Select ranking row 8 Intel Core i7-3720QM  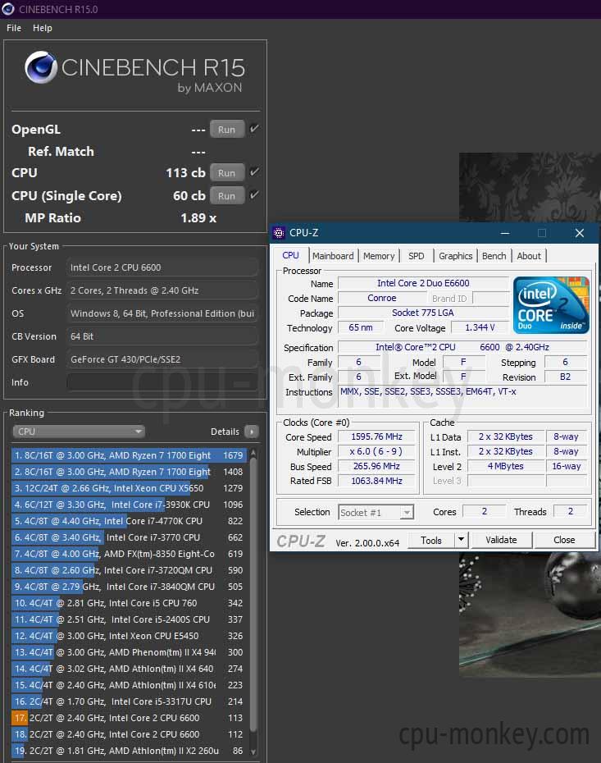tap(129, 570)
